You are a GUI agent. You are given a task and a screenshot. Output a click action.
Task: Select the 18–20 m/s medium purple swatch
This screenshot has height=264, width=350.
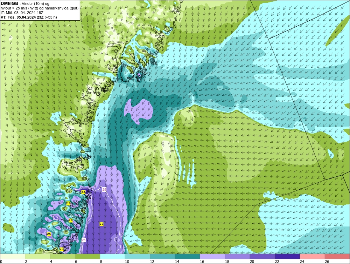click(x=238, y=256)
